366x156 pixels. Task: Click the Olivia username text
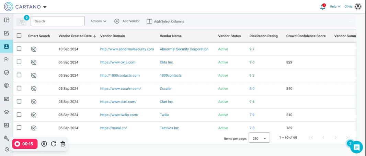tap(348, 6)
